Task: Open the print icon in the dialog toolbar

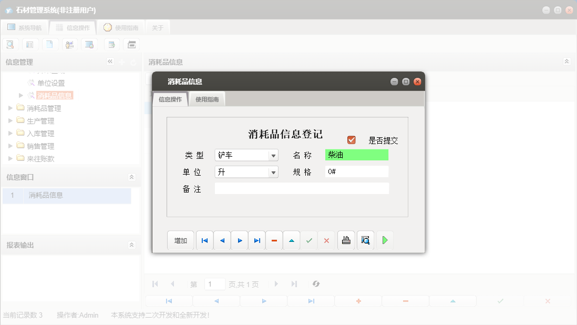Action: point(346,240)
